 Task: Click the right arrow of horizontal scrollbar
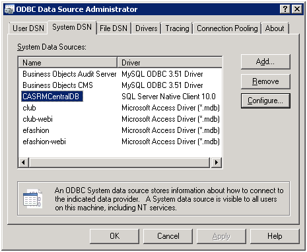(217, 163)
